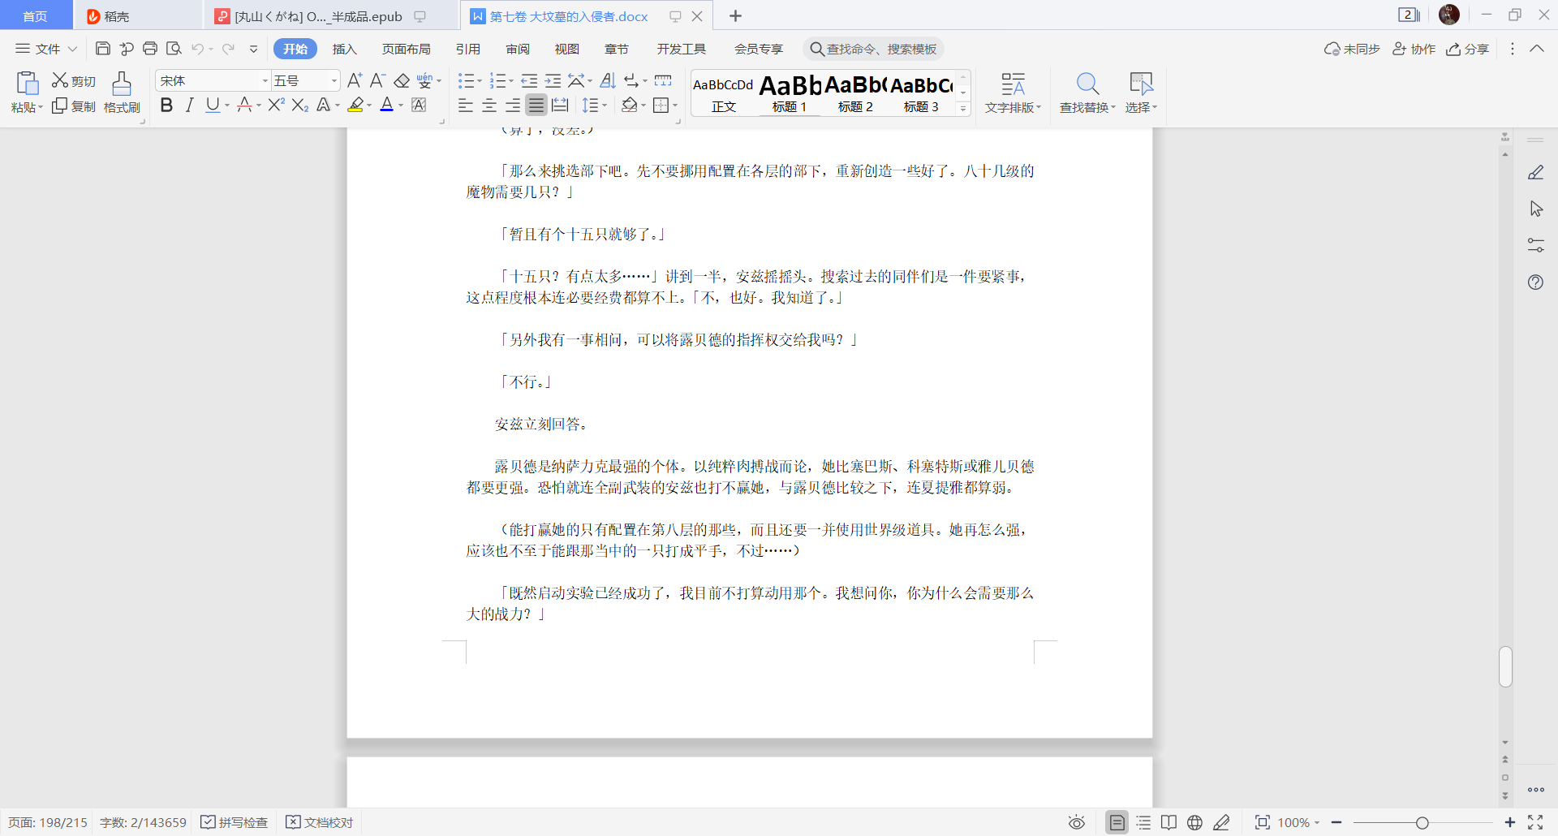Toggle Bold formatting

pyautogui.click(x=166, y=105)
